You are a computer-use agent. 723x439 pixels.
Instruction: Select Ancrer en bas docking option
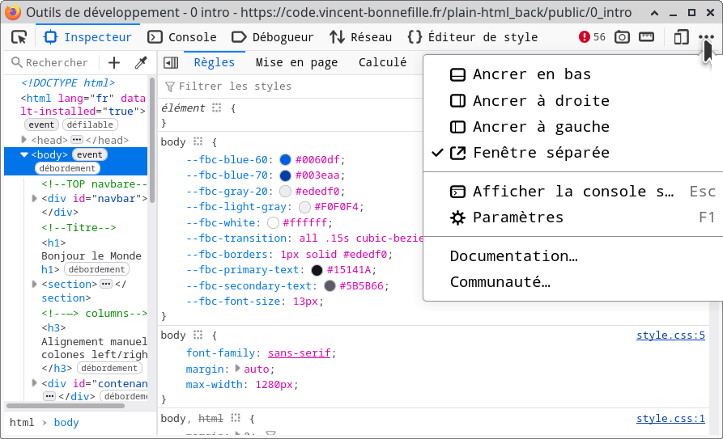[531, 74]
